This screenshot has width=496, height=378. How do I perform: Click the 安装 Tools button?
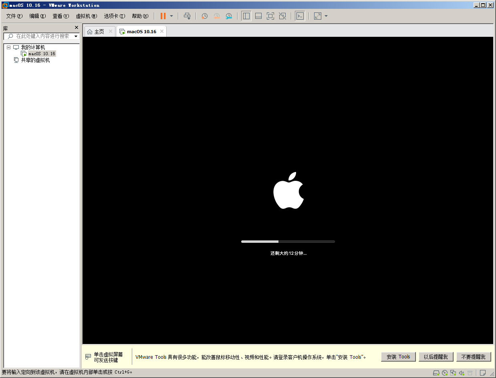pyautogui.click(x=398, y=357)
